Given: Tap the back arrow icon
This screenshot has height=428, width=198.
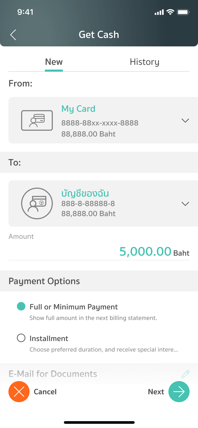Looking at the screenshot, I should [13, 35].
